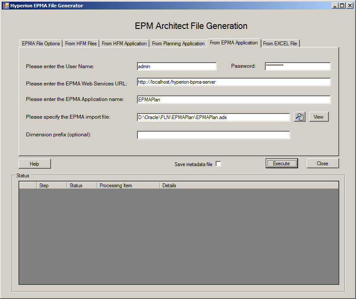
Task: Close the window with the title bar X
Action: (x=350, y=6)
